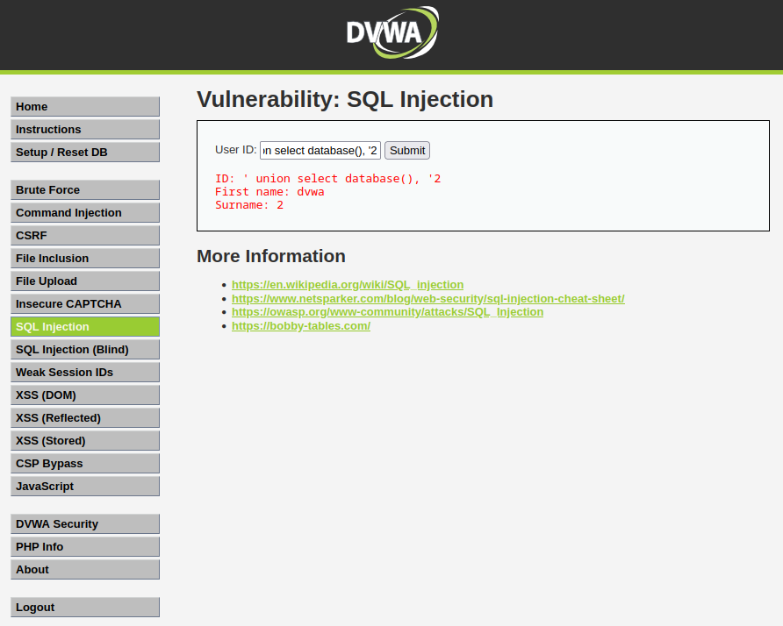Open OWASP SQL Injection attacks link
The image size is (783, 626).
(387, 312)
